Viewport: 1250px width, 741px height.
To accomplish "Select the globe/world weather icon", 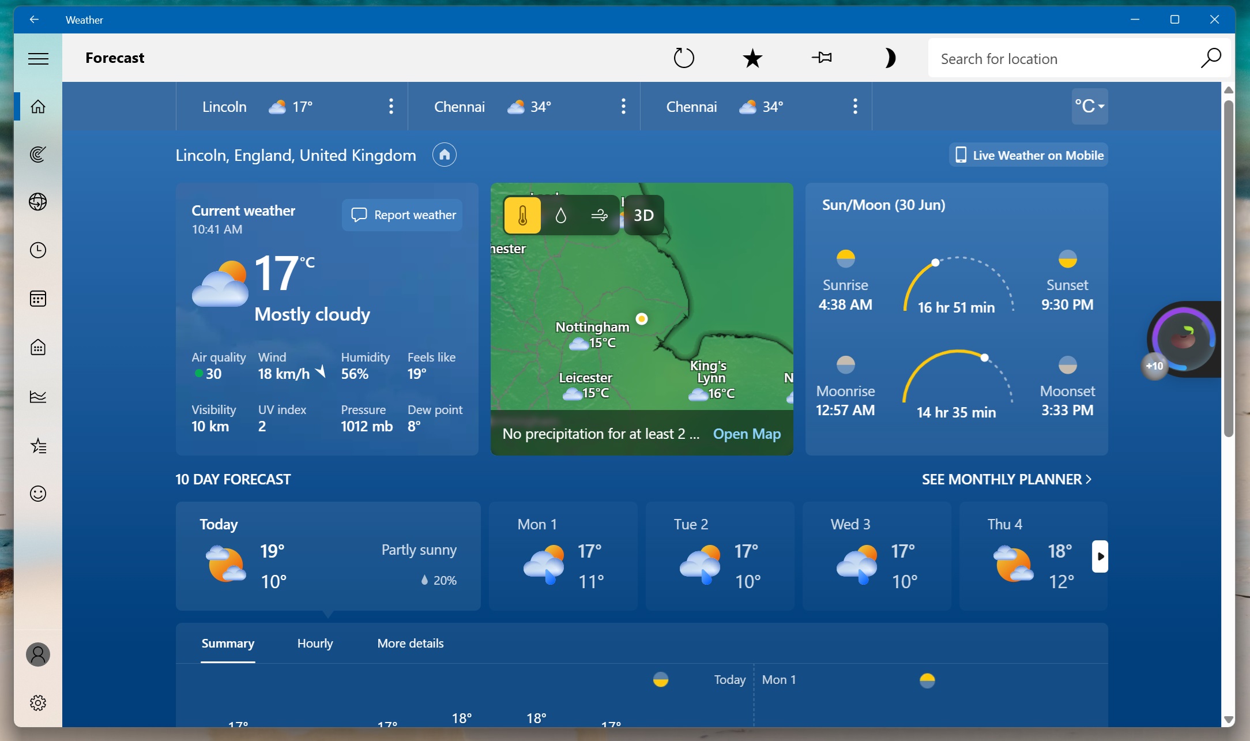I will tap(39, 201).
